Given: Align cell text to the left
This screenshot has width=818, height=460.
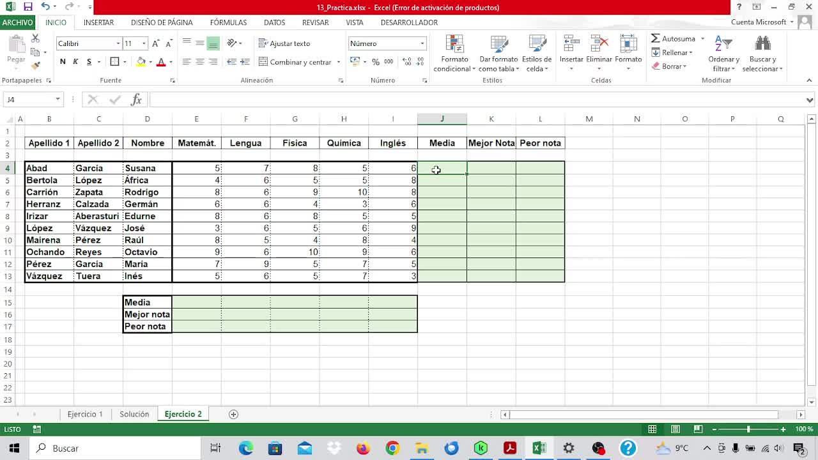Looking at the screenshot, I should point(187,62).
